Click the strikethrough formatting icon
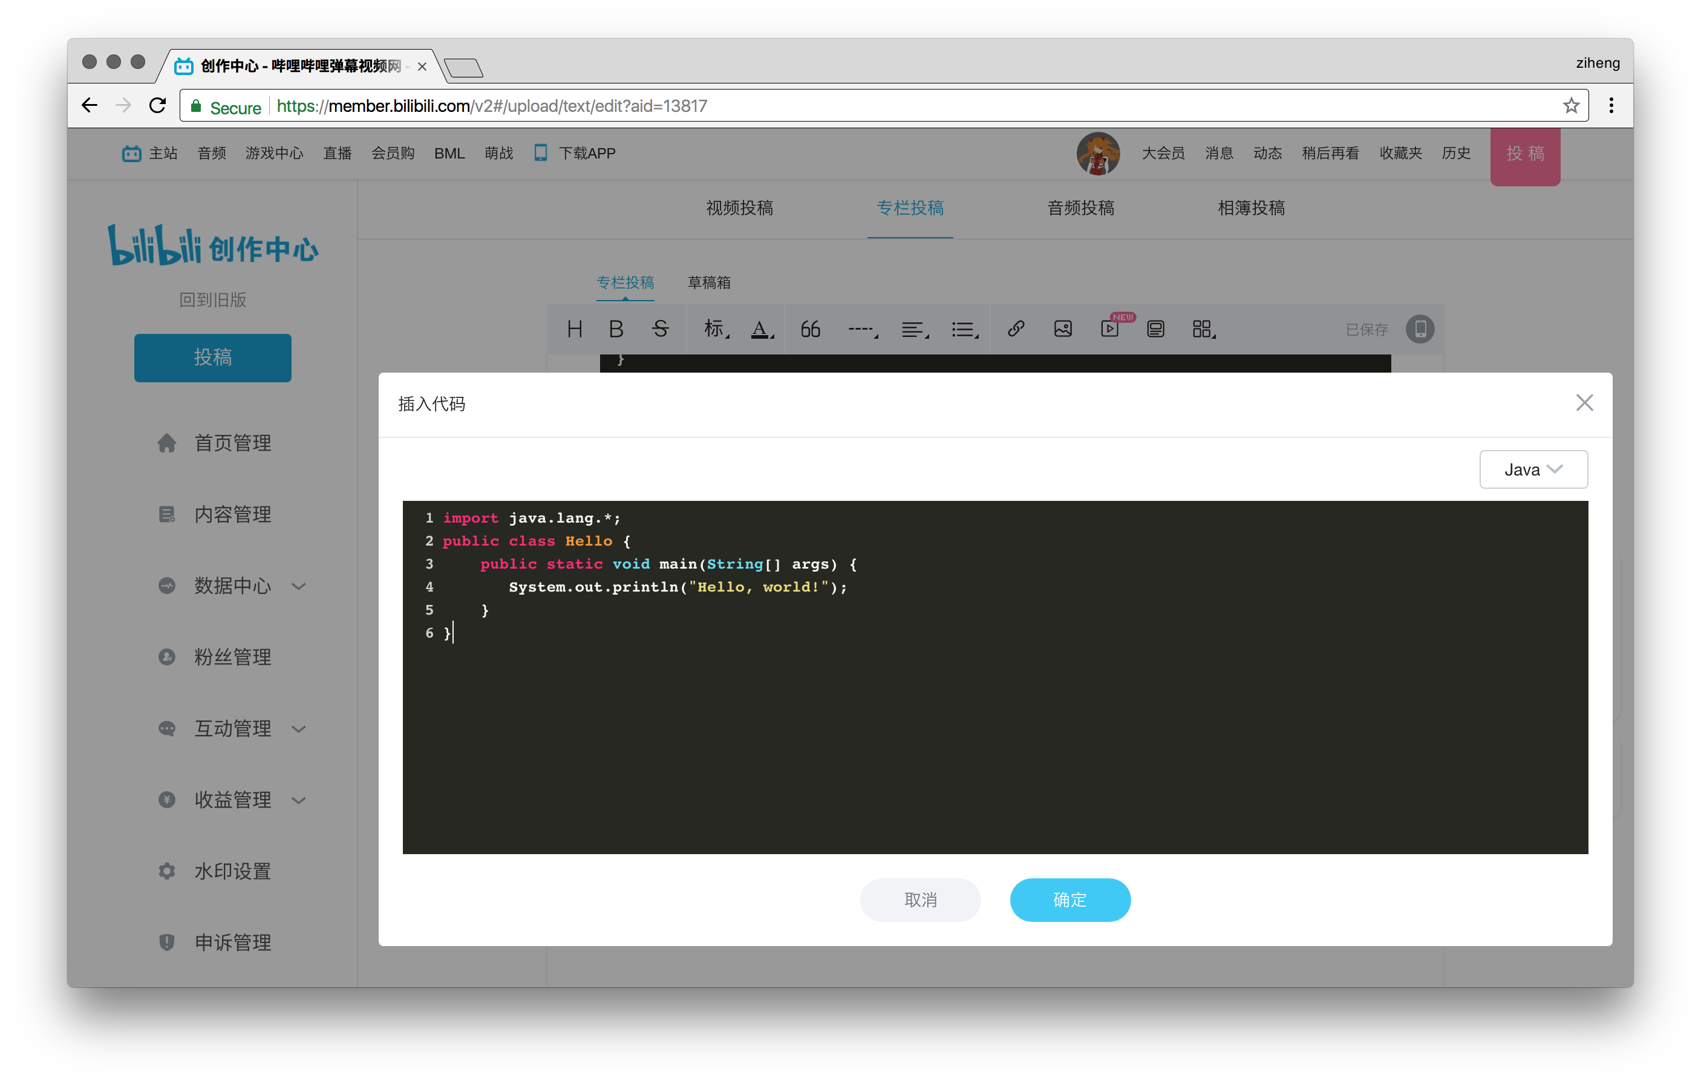Image resolution: width=1701 pixels, height=1084 pixels. (661, 328)
